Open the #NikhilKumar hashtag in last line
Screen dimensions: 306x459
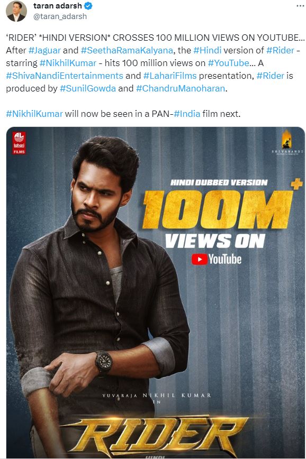point(34,114)
